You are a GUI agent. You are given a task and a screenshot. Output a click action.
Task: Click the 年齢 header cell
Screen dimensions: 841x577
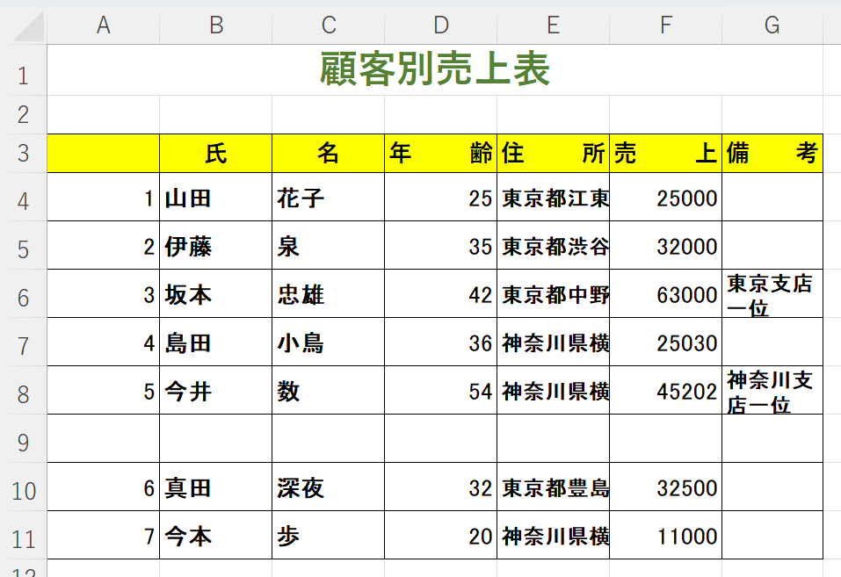[x=440, y=154]
